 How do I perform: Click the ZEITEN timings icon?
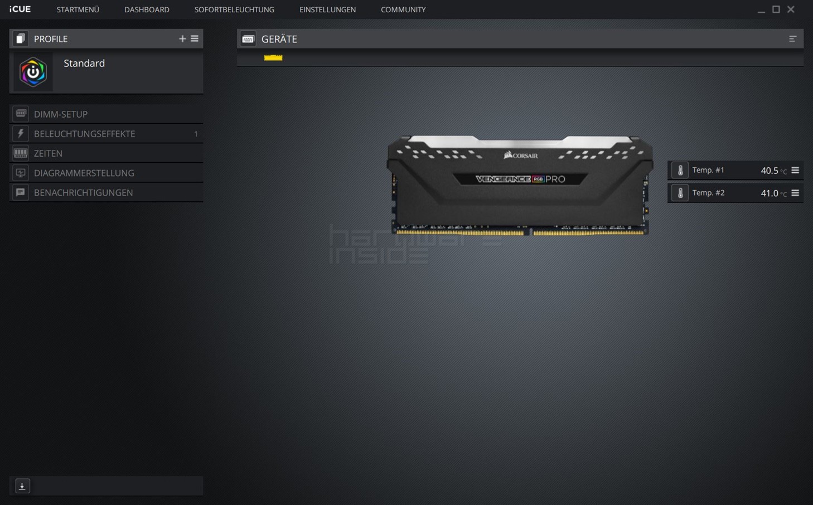(21, 153)
